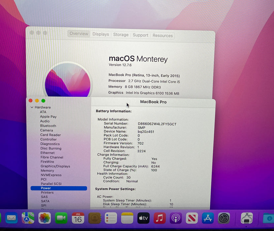Click the System Power Settings heading
Screen dimensions: 274x231
[115, 189]
